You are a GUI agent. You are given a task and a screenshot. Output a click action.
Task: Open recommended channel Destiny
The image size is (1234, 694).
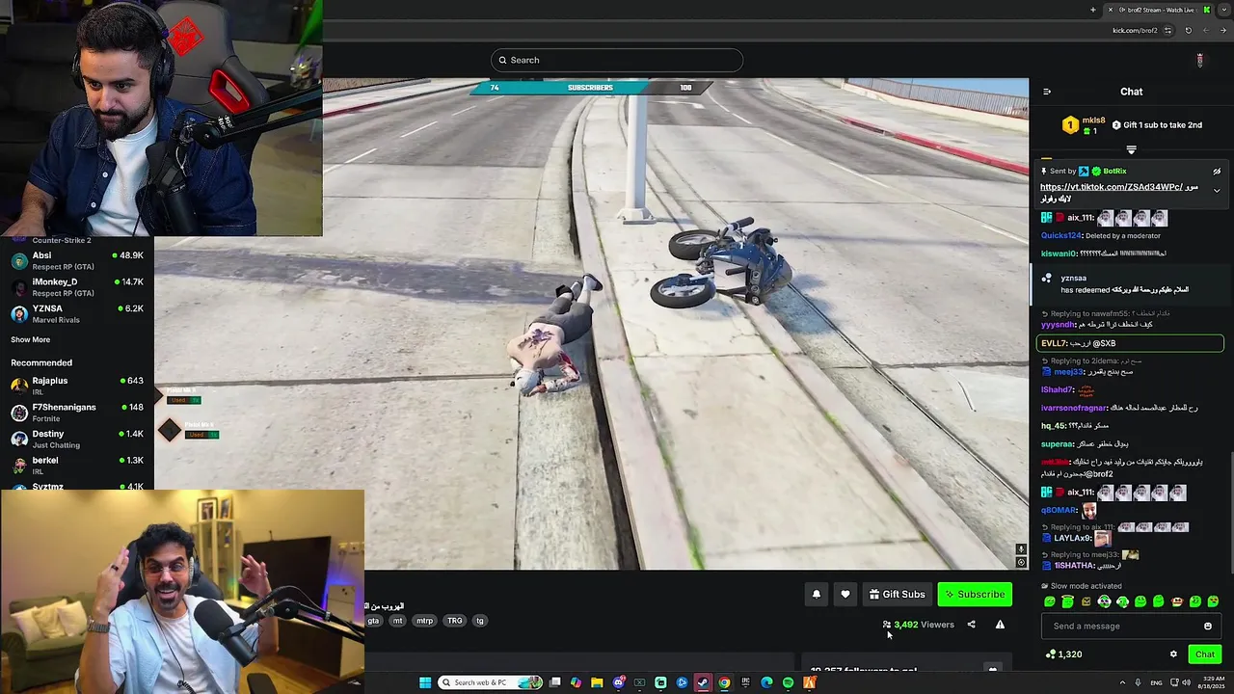[77, 439]
